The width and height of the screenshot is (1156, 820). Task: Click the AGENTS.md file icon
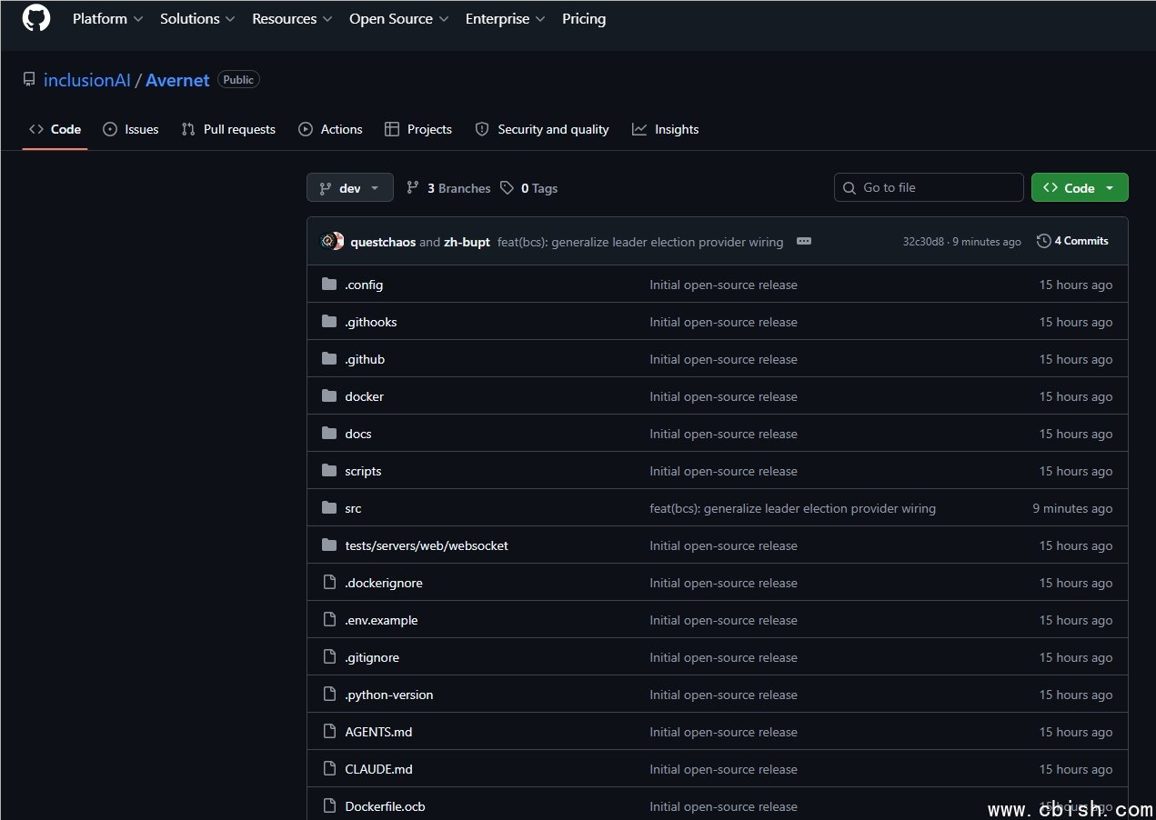(329, 732)
